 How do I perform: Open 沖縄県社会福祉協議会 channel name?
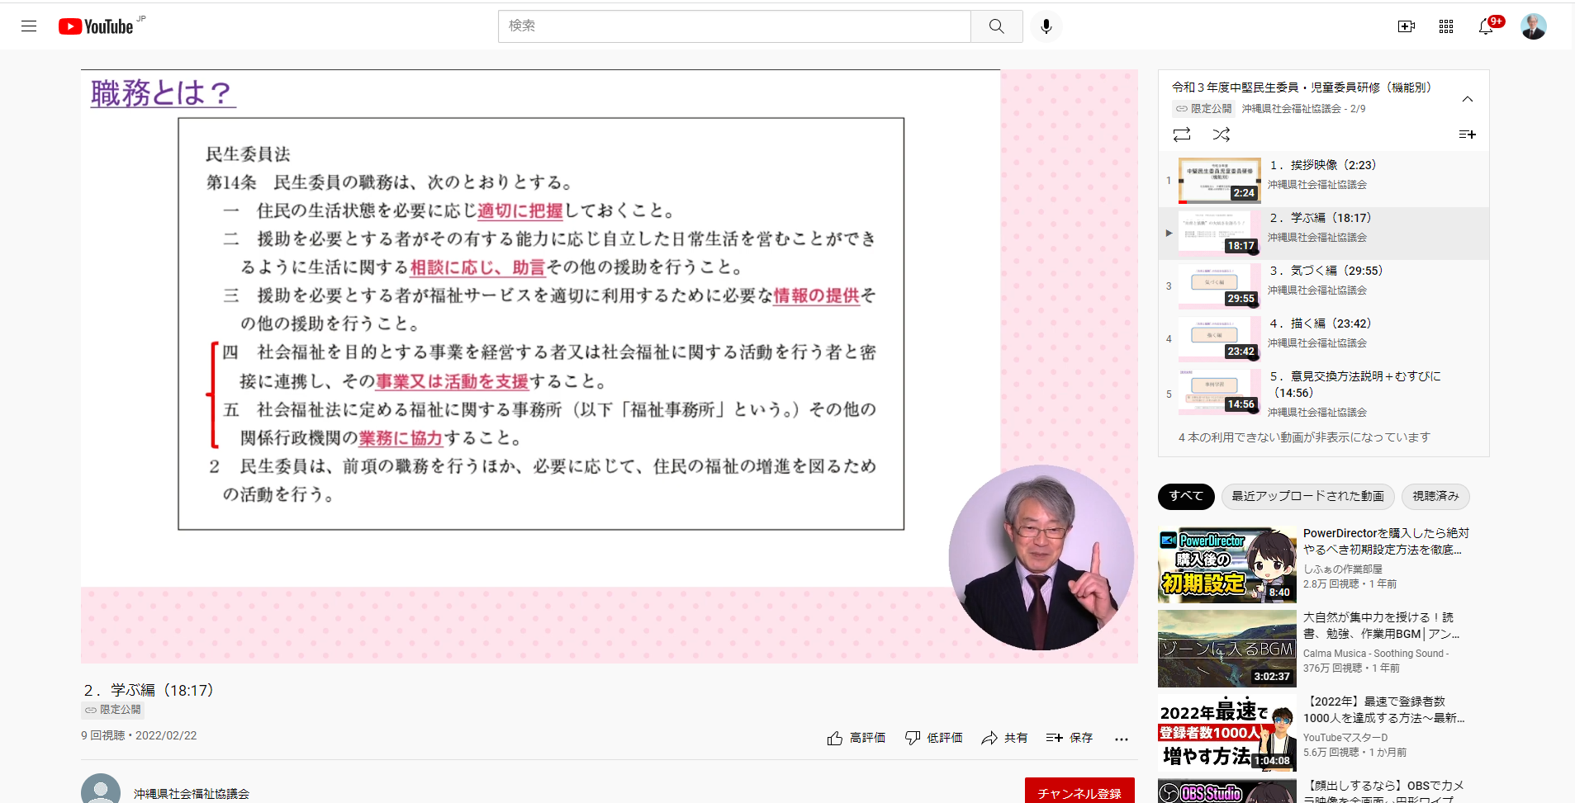[x=192, y=793]
